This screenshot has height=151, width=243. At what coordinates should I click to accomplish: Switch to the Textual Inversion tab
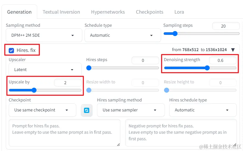[61, 12]
